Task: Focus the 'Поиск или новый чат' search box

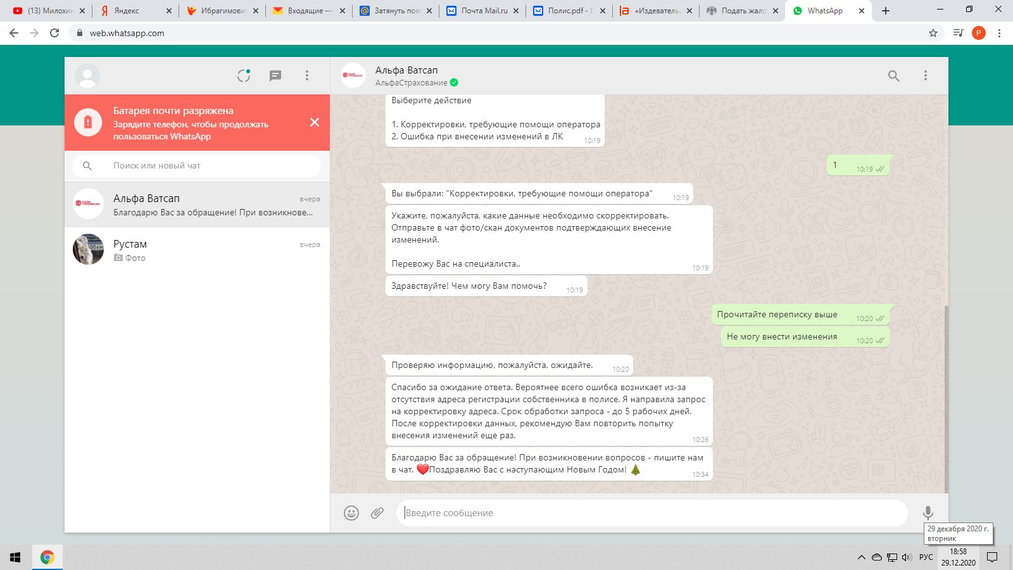Action: click(197, 166)
